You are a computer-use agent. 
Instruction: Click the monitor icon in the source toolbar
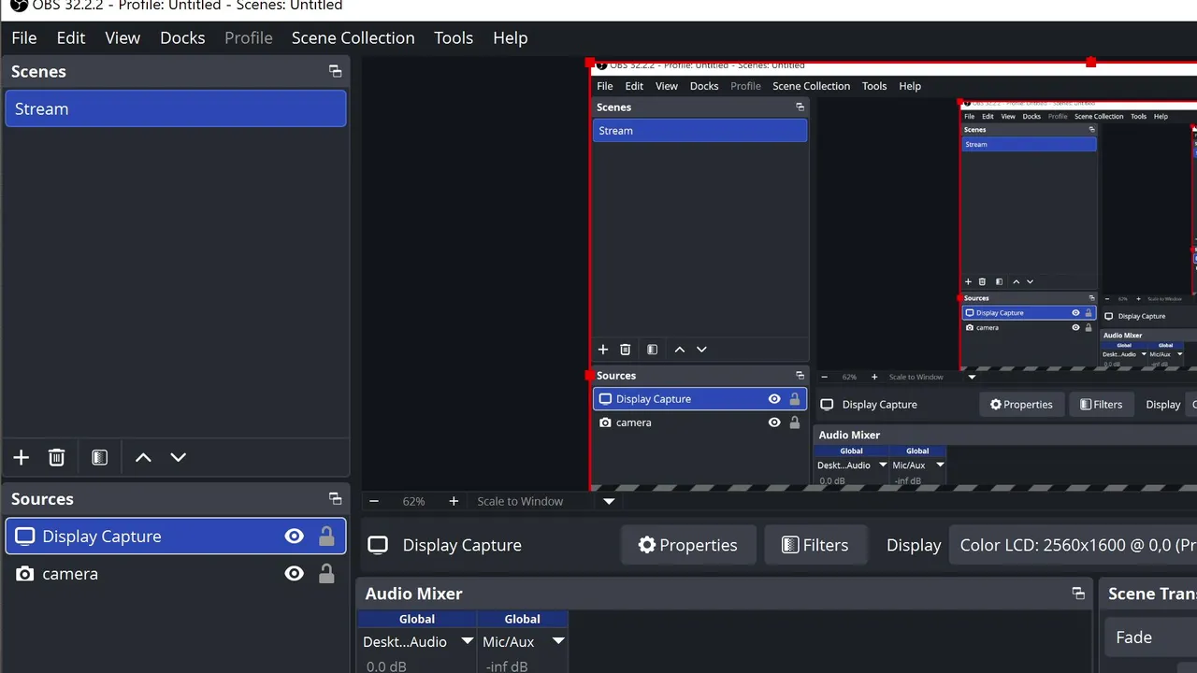(378, 545)
